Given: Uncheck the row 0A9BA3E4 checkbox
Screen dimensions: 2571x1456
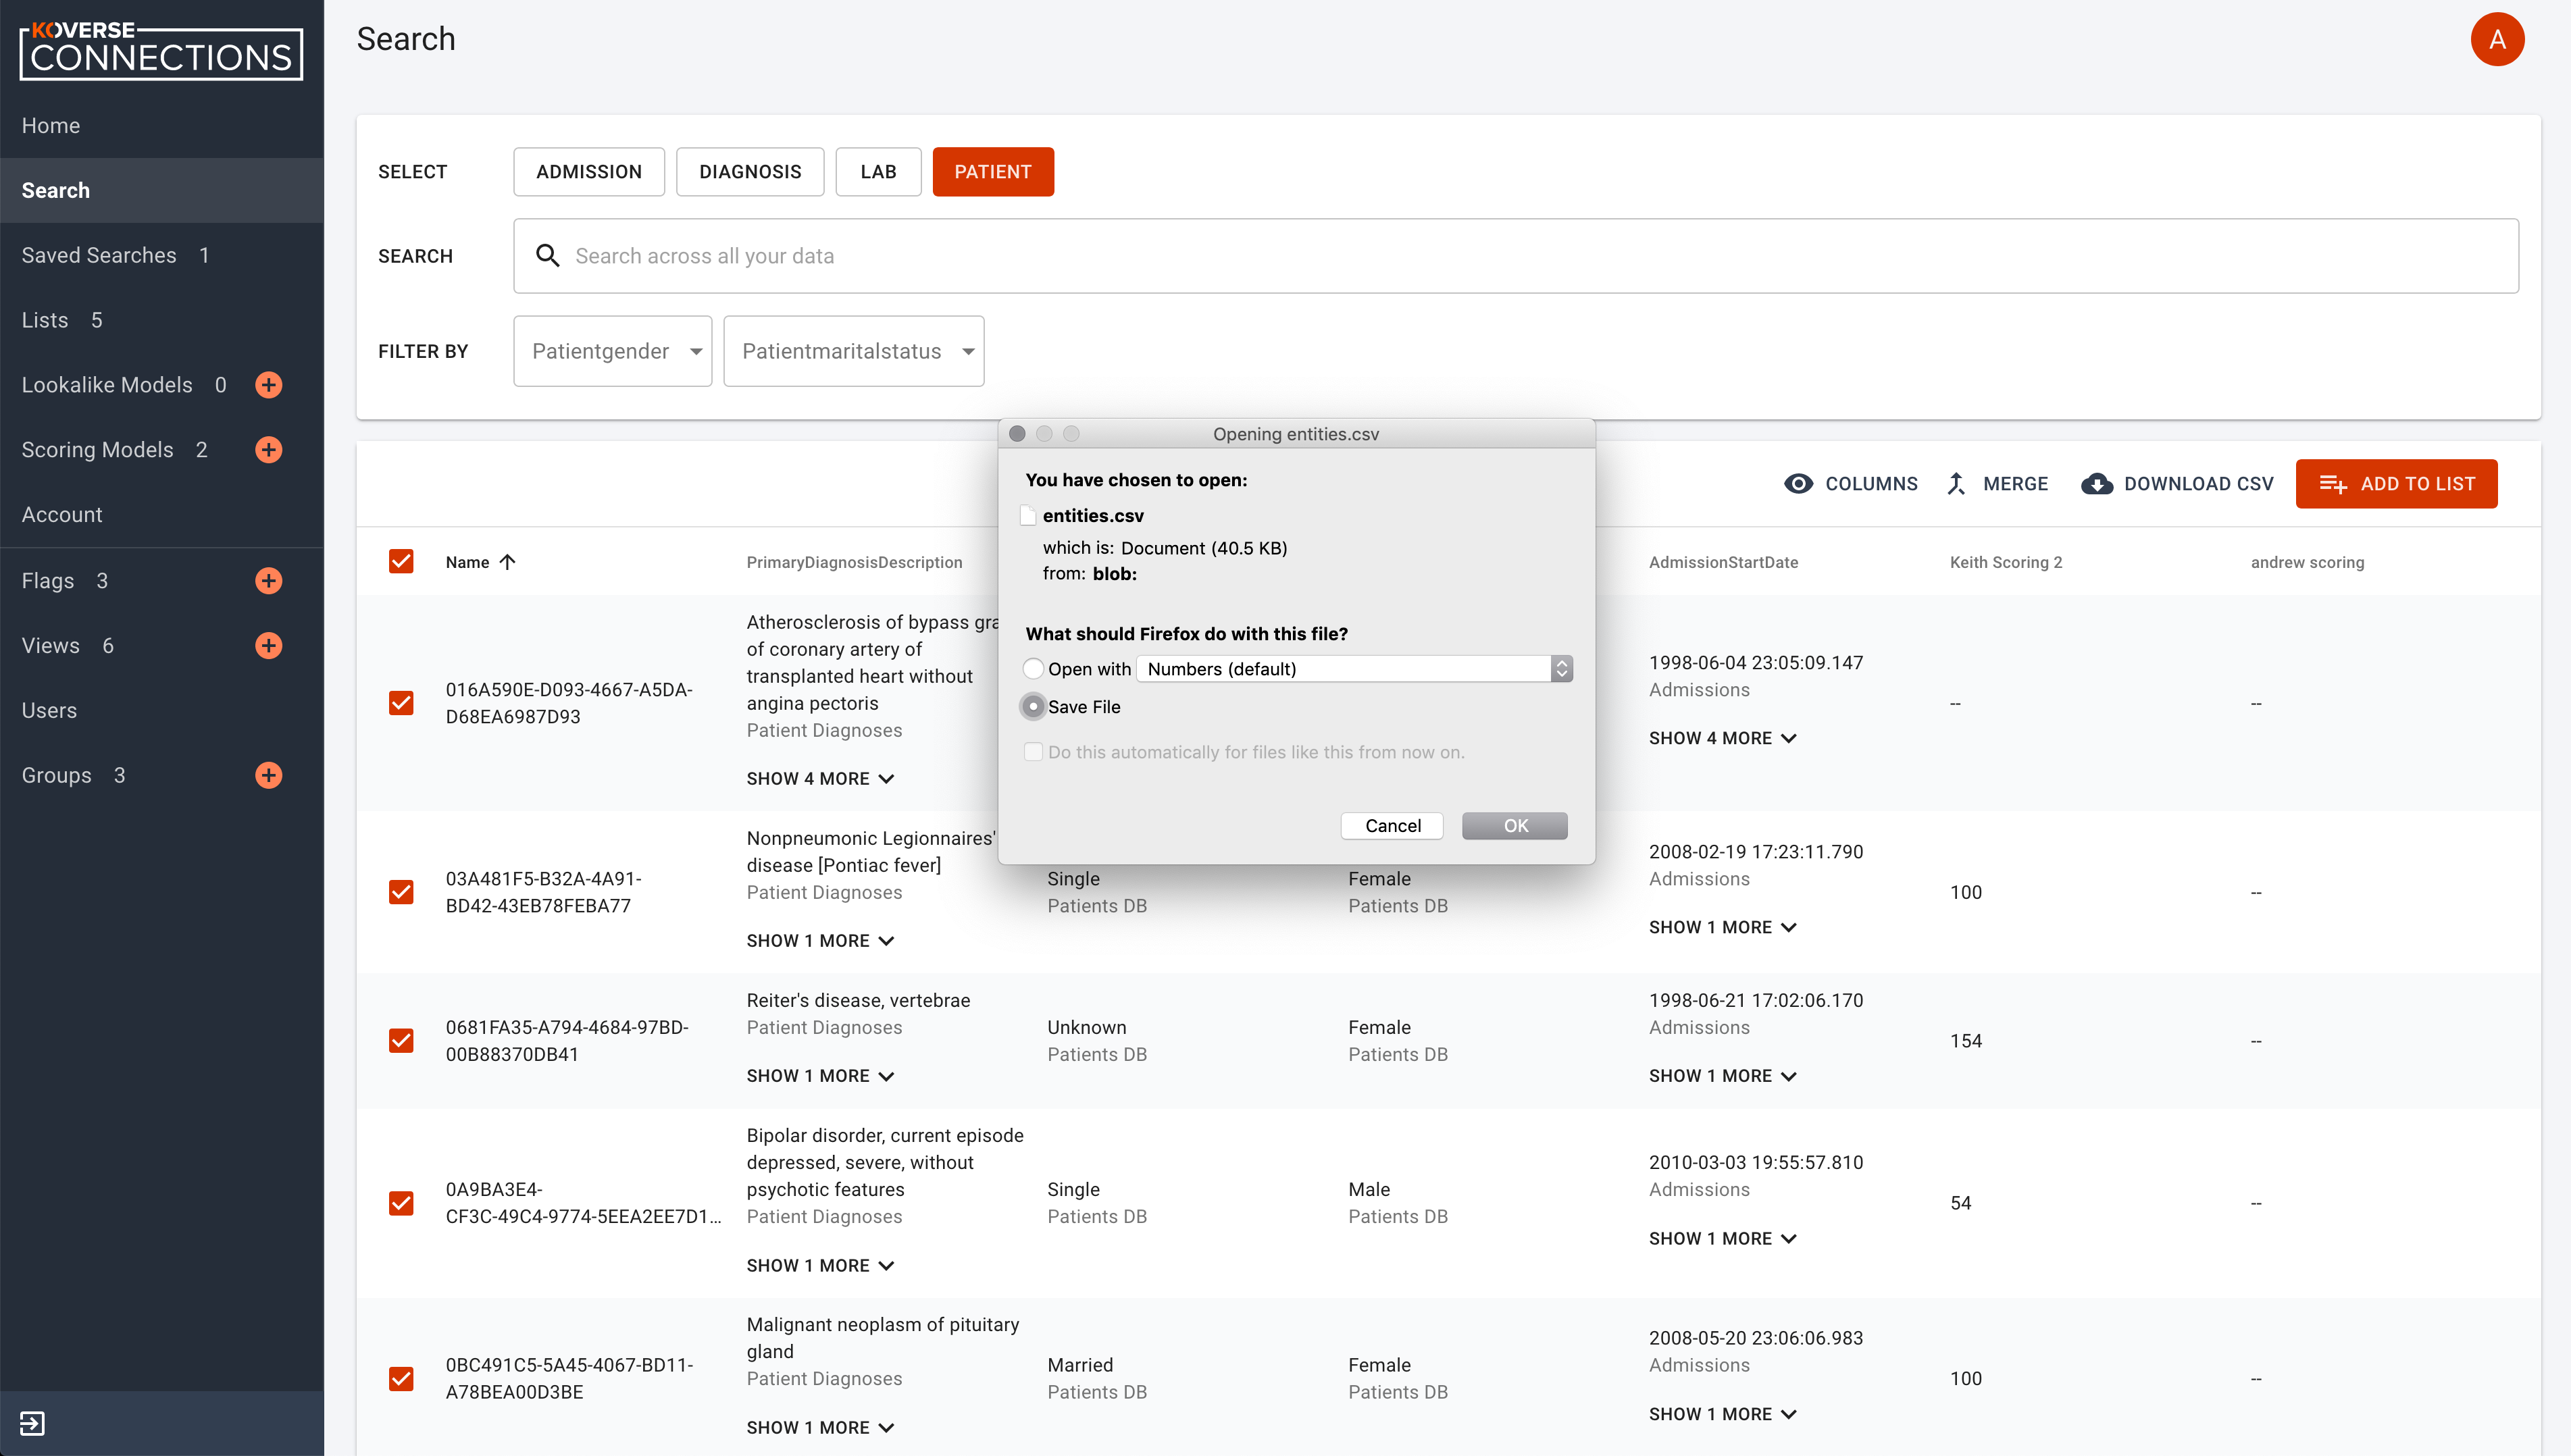Looking at the screenshot, I should pyautogui.click(x=401, y=1203).
